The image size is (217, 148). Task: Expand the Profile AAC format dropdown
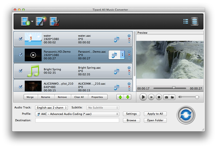77,114
